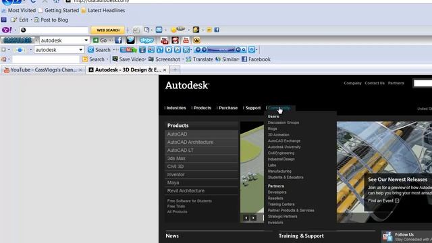Click the play button icon on third toolbar
Image resolution: width=432 pixels, height=243 pixels.
click(x=169, y=50)
